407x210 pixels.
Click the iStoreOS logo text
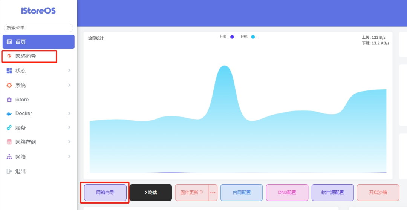pyautogui.click(x=38, y=11)
